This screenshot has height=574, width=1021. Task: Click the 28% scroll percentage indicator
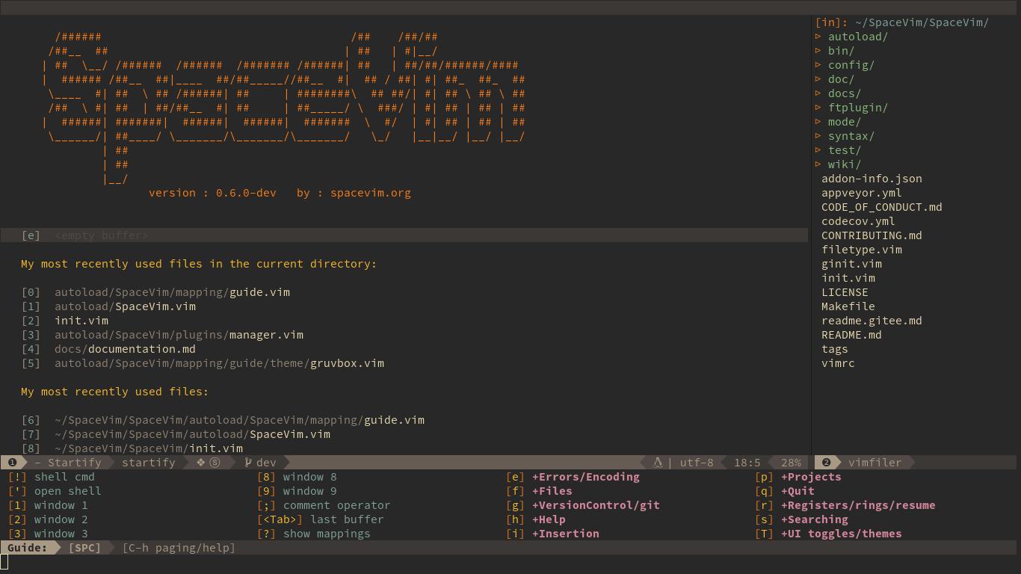pos(791,463)
